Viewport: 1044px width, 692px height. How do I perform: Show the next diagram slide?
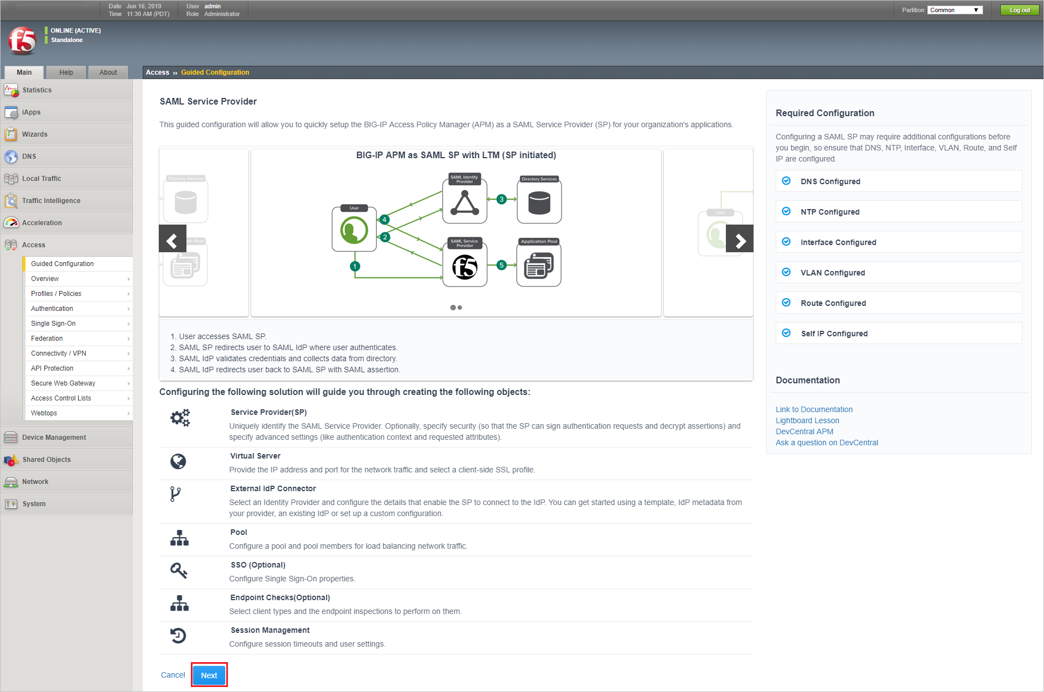(x=740, y=239)
